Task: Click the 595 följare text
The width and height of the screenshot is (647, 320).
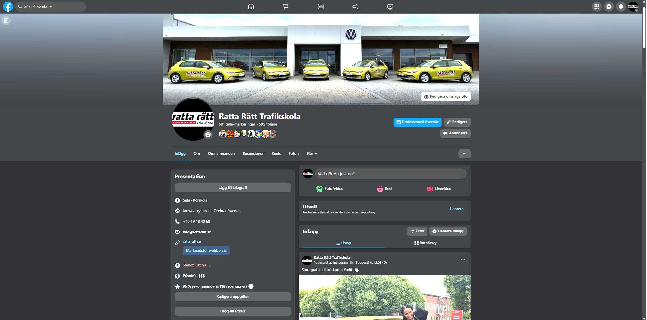Action: coord(268,124)
